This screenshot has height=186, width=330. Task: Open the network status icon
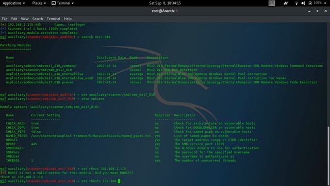click(296, 3)
